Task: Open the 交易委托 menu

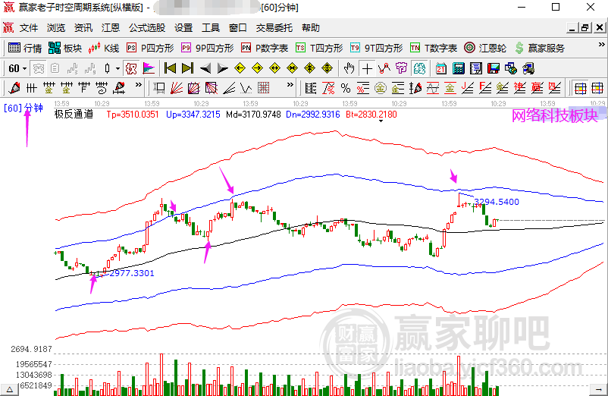Action: pyautogui.click(x=274, y=28)
